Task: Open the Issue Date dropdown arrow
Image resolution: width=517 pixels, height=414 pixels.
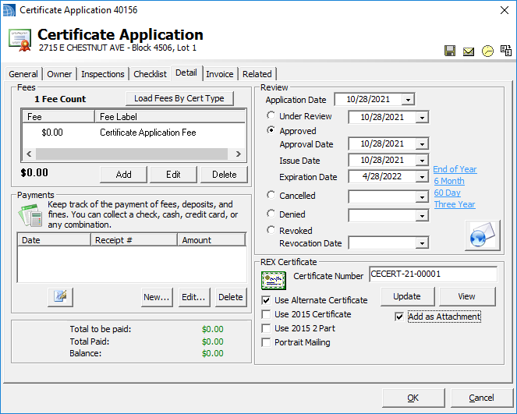Action: point(422,161)
